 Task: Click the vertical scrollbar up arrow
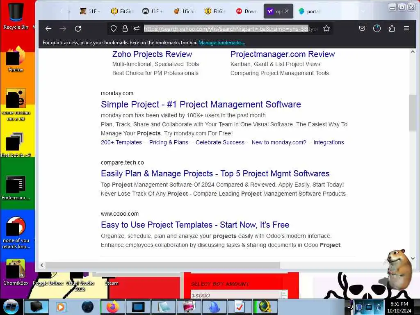coord(413,52)
